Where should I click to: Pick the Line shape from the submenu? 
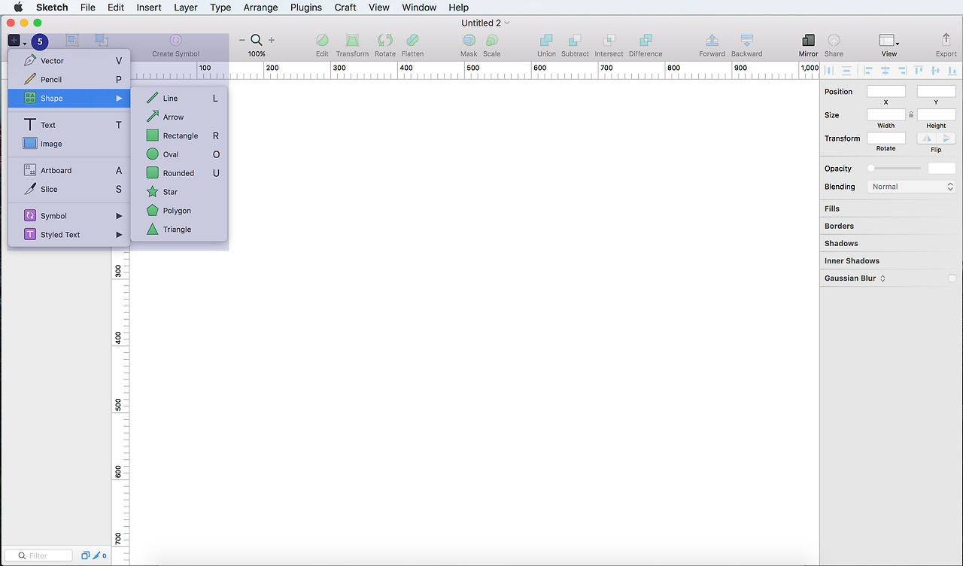pyautogui.click(x=179, y=99)
